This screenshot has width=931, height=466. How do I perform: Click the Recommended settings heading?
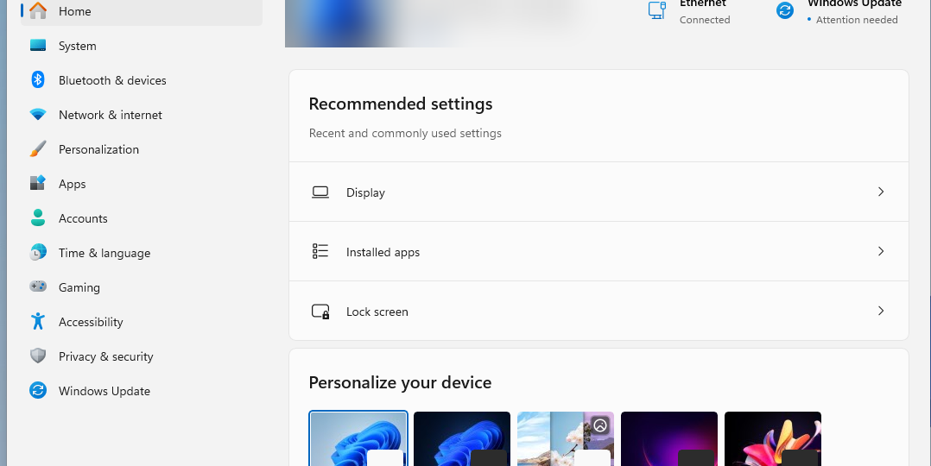(401, 104)
